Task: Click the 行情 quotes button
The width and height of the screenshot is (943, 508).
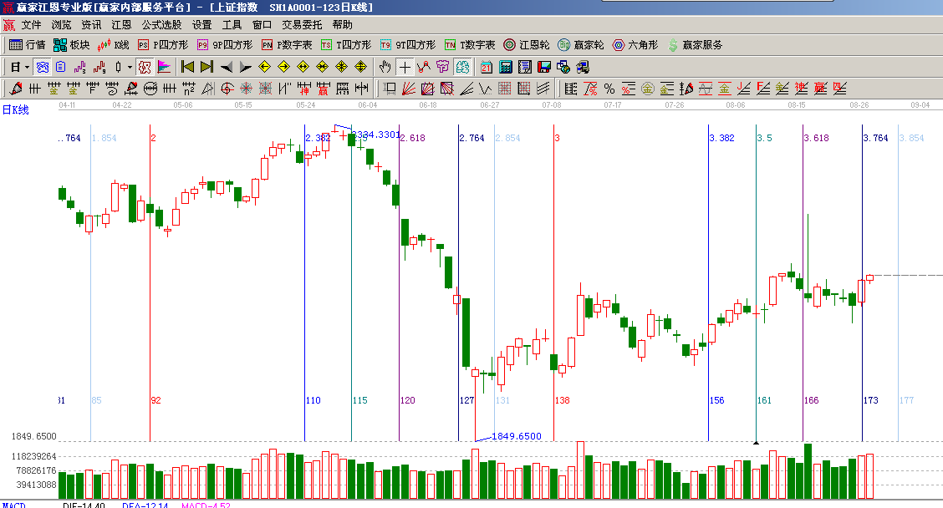Action: click(x=27, y=45)
